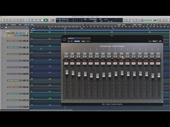Toggle the plug-in power bypass button
This screenshot has height=127, width=170.
(x=64, y=39)
